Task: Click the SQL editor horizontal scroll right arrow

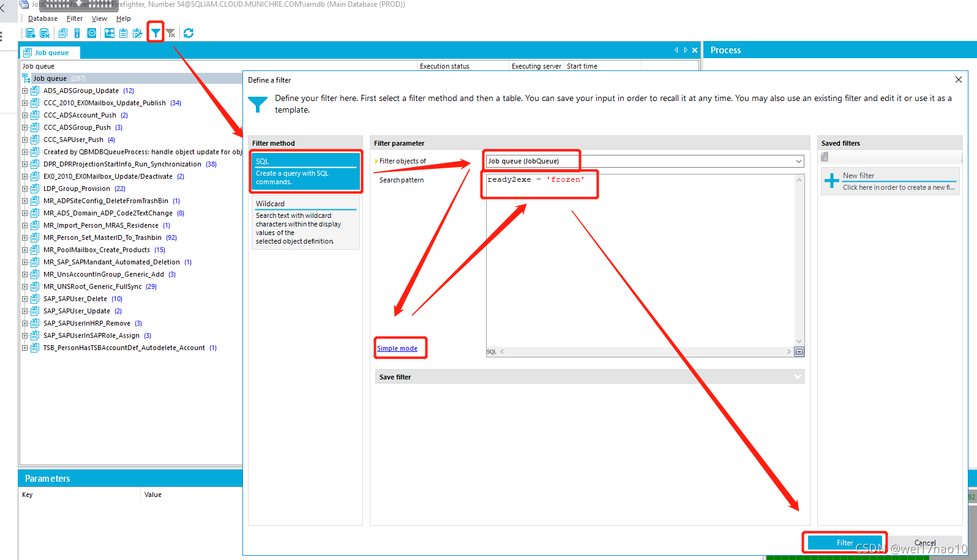Action: 788,351
